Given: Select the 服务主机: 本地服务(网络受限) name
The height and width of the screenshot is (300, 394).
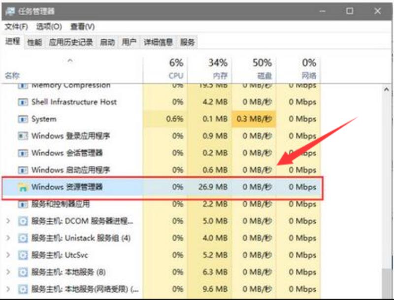Looking at the screenshot, I should point(85,290).
